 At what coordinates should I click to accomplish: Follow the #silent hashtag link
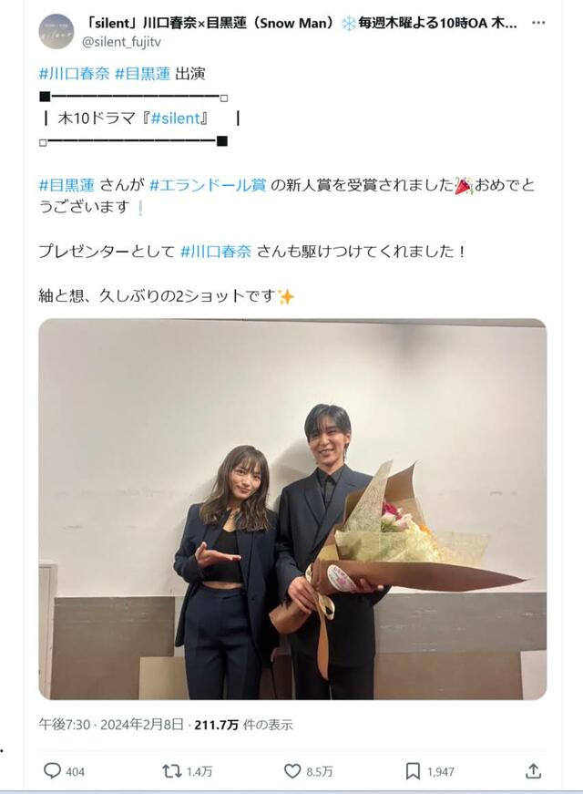(x=176, y=119)
